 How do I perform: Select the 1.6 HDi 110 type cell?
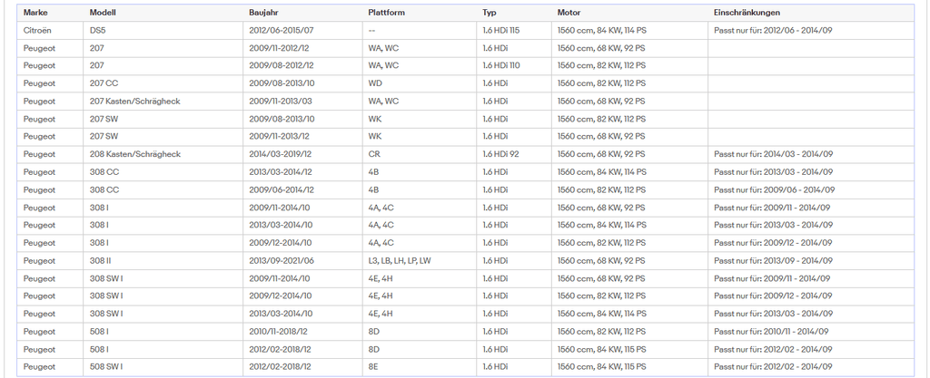(x=514, y=65)
